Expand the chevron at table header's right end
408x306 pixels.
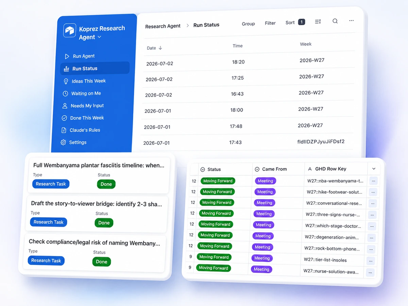tap(374, 169)
